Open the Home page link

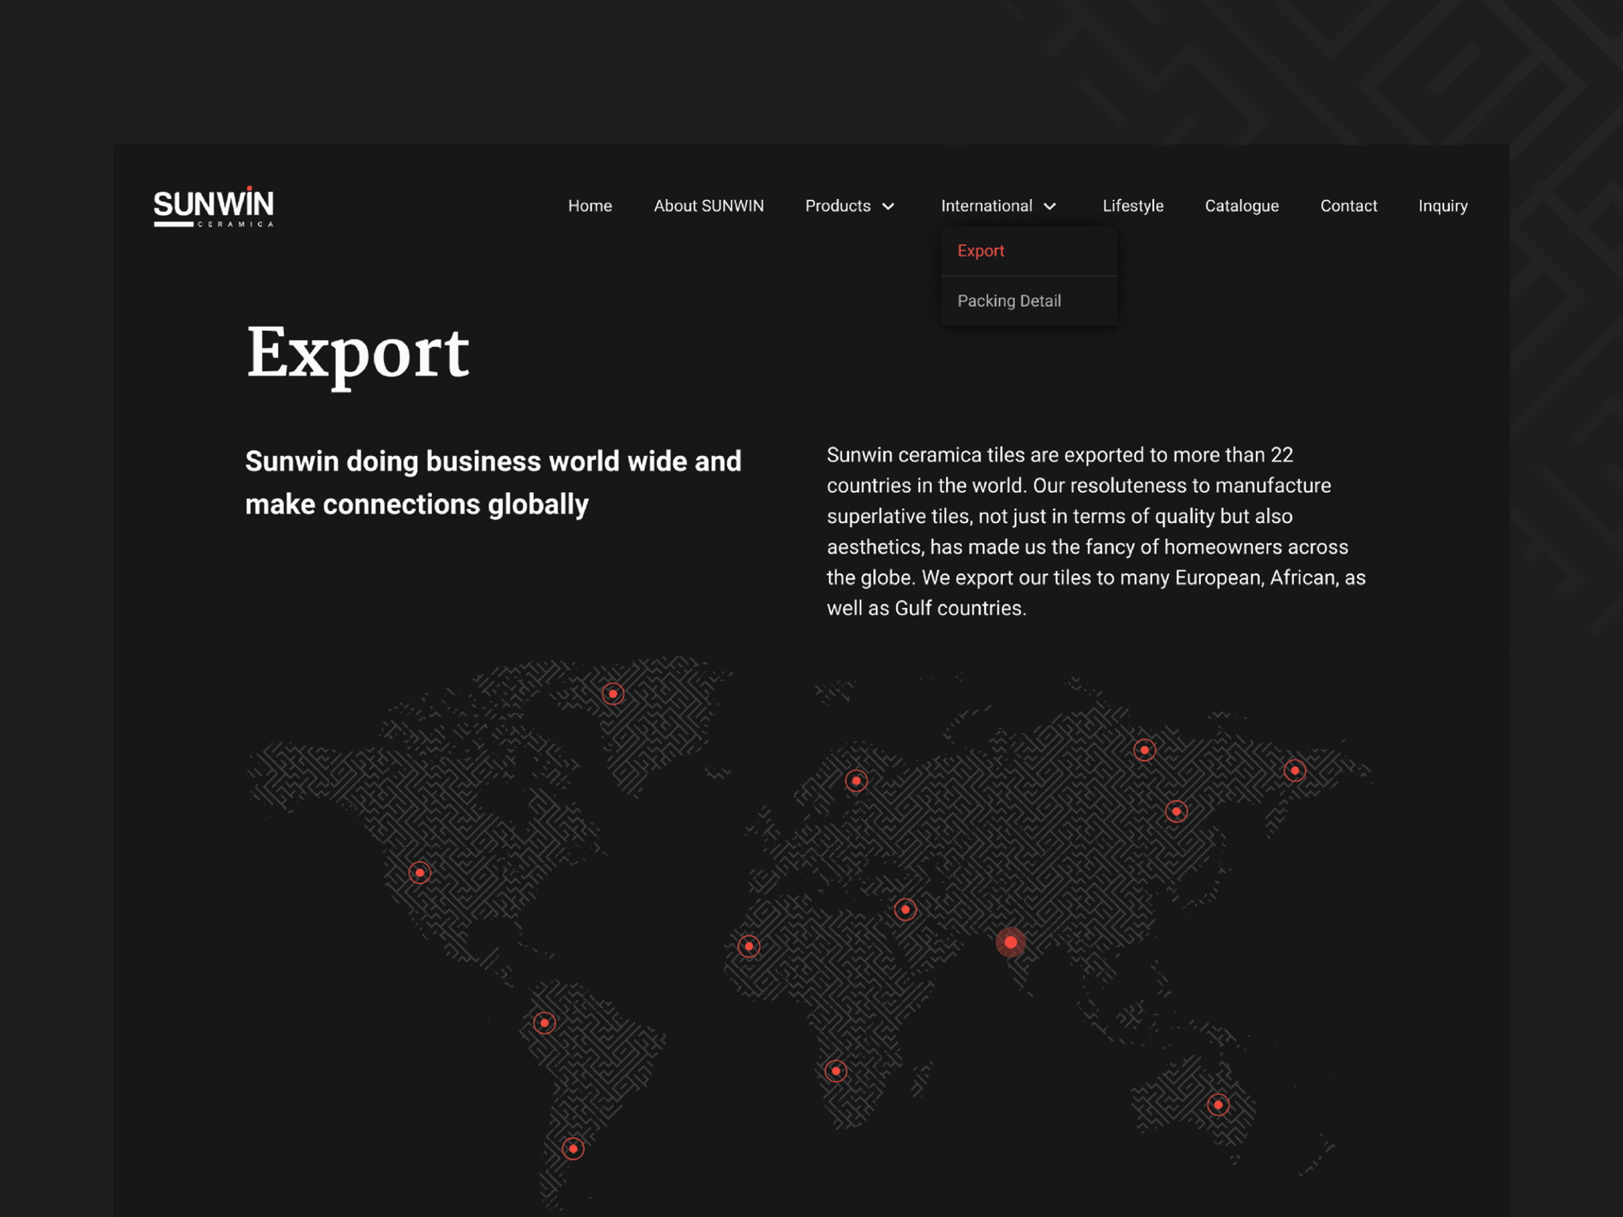[x=590, y=206]
